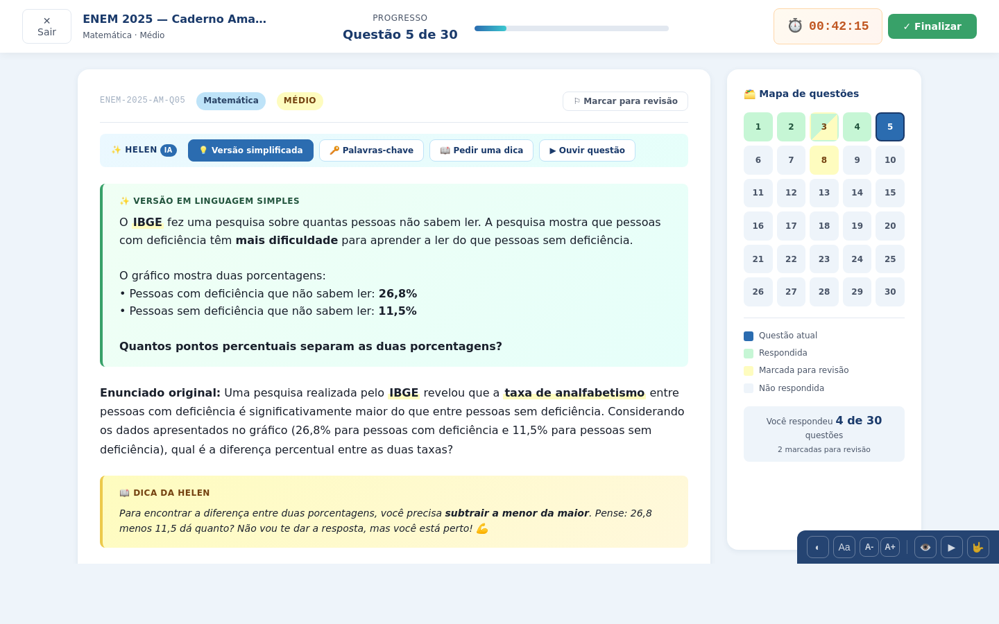Play the read-aloud audio icon
The width and height of the screenshot is (999, 624).
point(952,547)
